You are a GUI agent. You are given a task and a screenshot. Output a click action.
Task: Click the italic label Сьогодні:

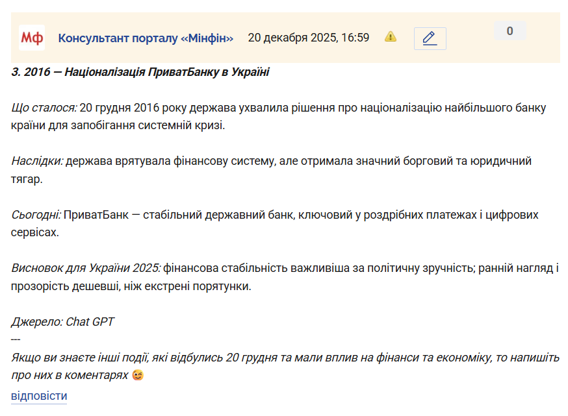36,214
